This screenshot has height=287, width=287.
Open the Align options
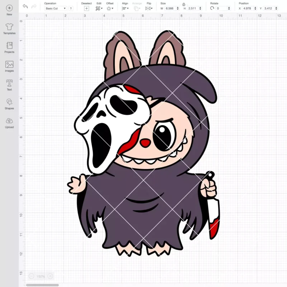click(x=125, y=8)
